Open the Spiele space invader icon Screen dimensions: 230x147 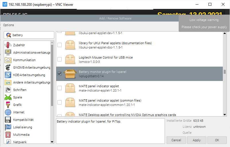[x=8, y=97]
